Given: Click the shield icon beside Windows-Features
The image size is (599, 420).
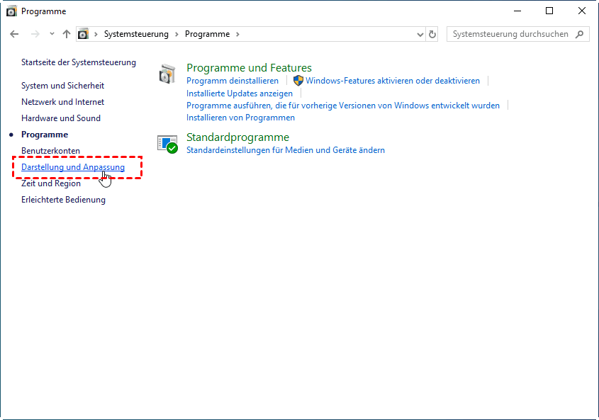Looking at the screenshot, I should point(298,81).
